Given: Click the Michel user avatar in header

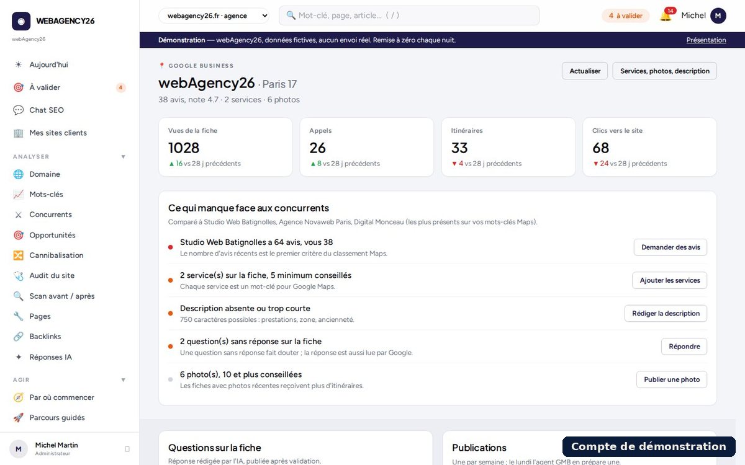Looking at the screenshot, I should 718,15.
